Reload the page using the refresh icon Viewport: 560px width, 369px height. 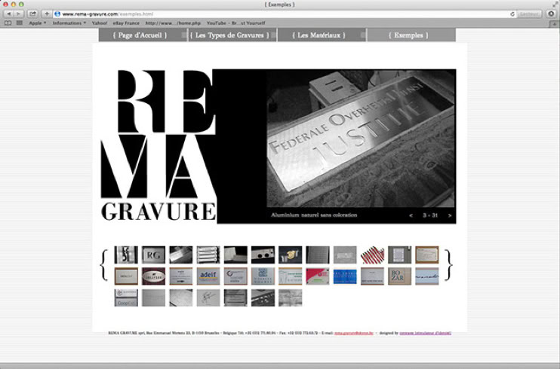(x=512, y=14)
